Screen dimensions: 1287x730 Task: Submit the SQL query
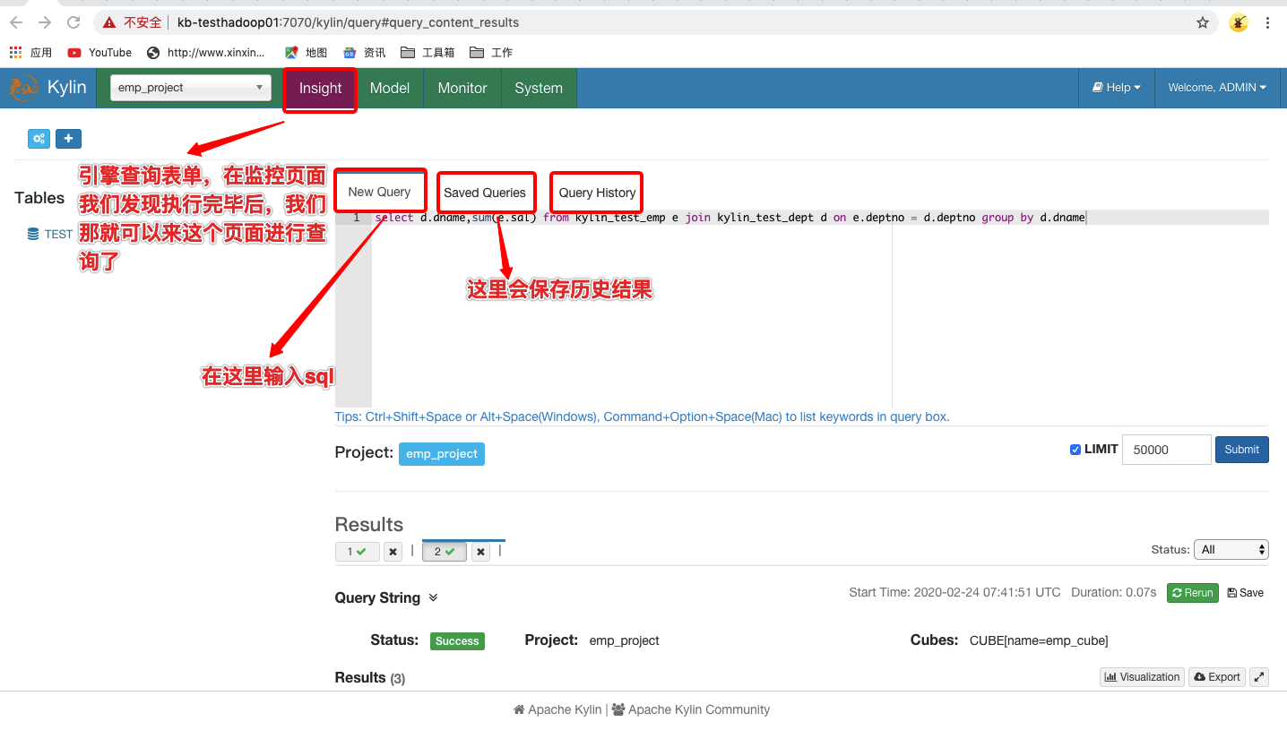[1241, 449]
